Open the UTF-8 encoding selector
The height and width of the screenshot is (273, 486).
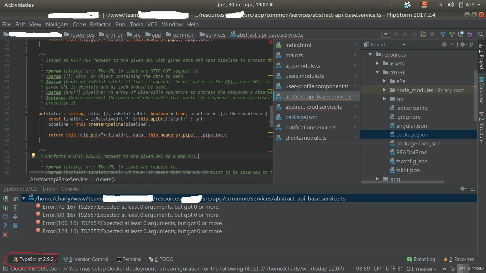(394, 269)
